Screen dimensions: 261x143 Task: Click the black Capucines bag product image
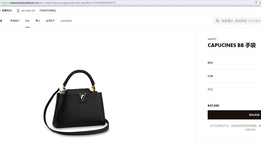[x=76, y=103]
